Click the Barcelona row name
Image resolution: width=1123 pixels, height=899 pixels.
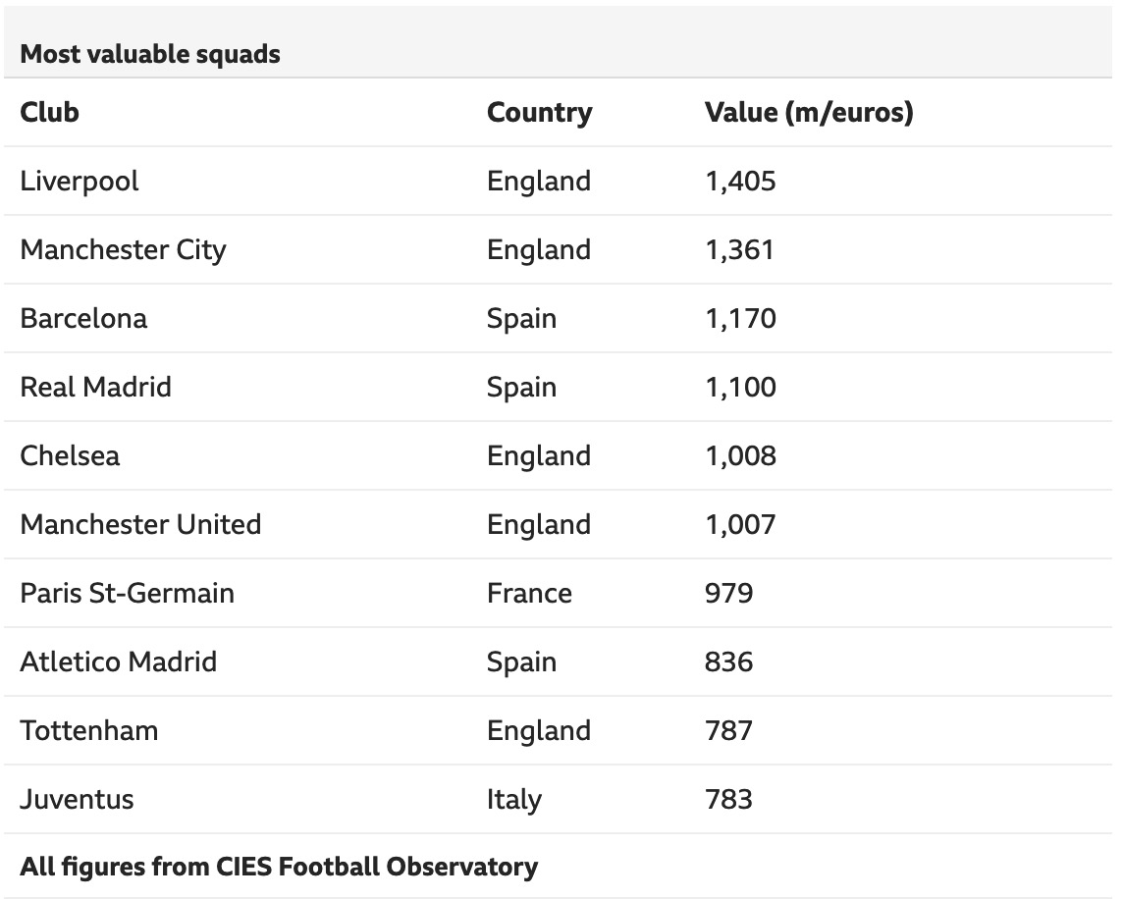(83, 318)
